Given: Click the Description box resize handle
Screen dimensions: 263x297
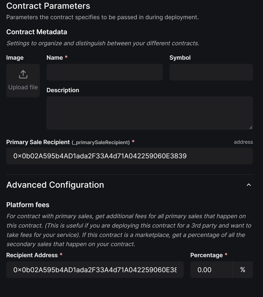Looking at the screenshot, I should pos(251,128).
